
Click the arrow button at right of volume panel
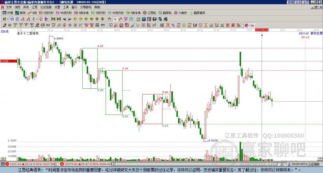coord(320,158)
